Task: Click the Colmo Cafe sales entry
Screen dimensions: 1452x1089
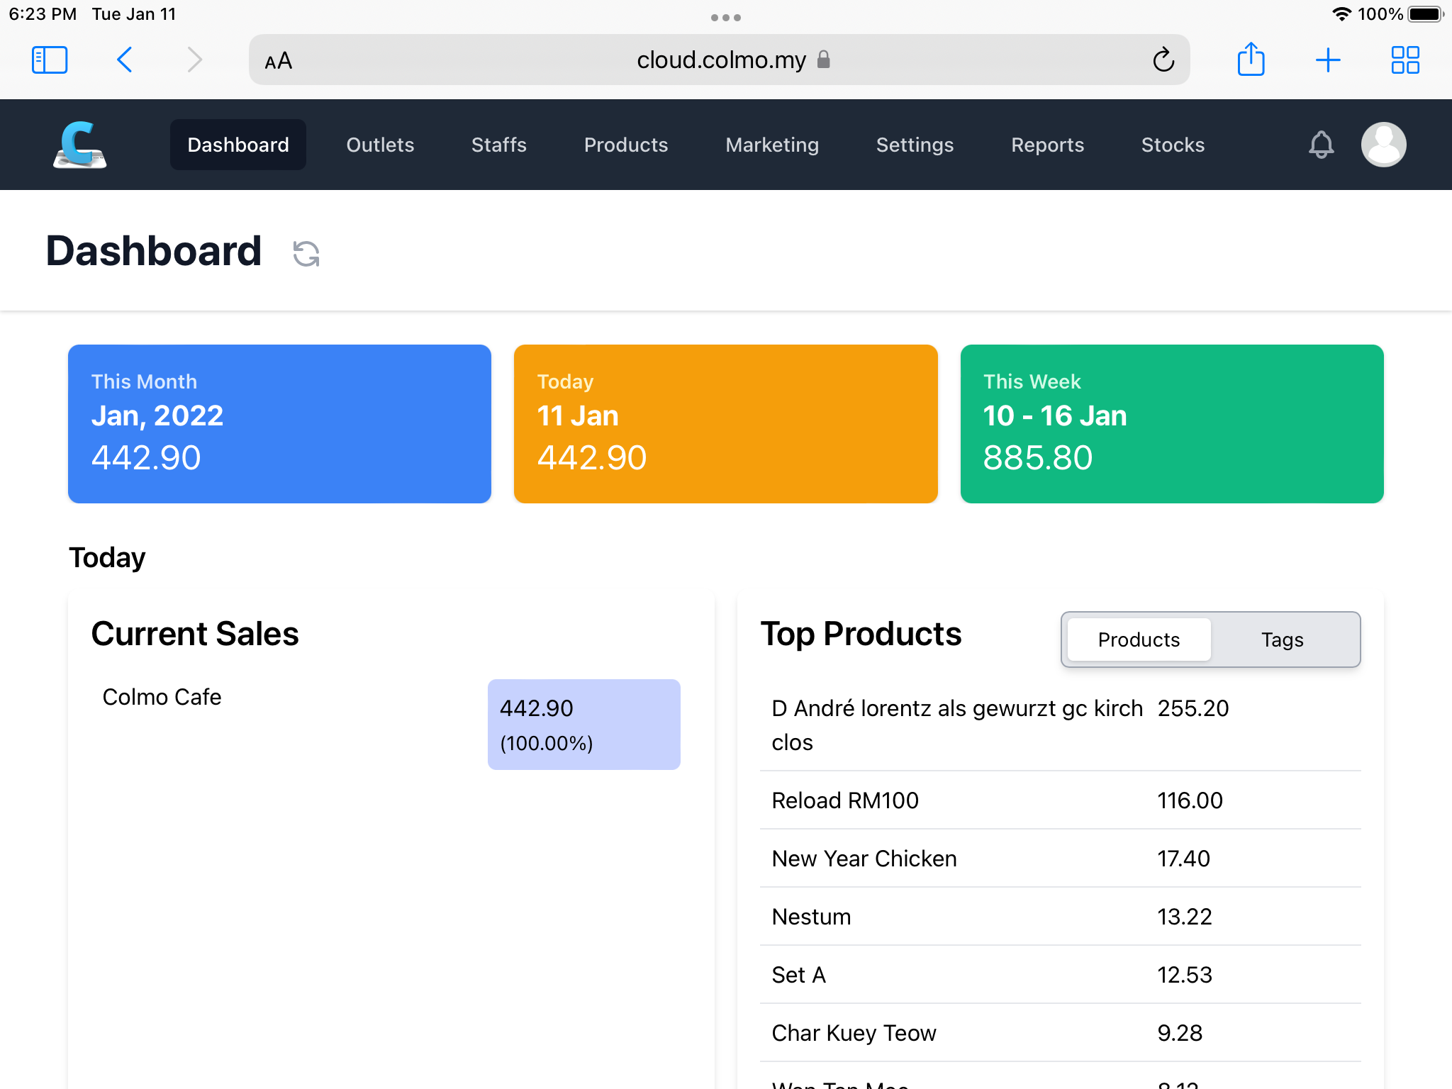Action: tap(162, 697)
